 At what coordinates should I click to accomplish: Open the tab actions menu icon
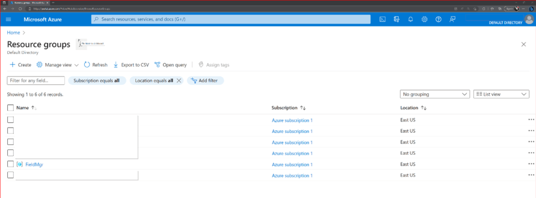[4, 3]
